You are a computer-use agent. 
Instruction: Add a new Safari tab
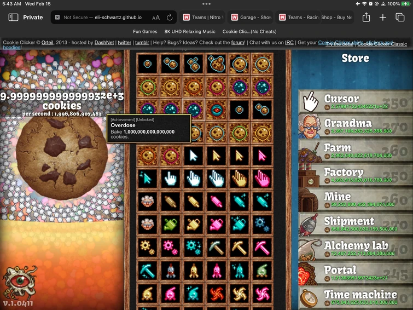[x=383, y=18]
